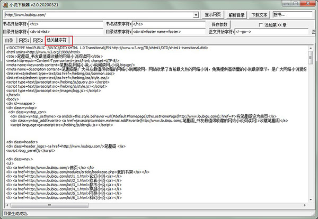Click the <div id=wrapper> line
Image resolution: width=318 pixels, height=219 pixels.
(x=21, y=104)
